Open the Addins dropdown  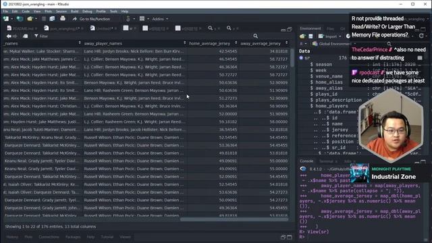tap(160, 19)
